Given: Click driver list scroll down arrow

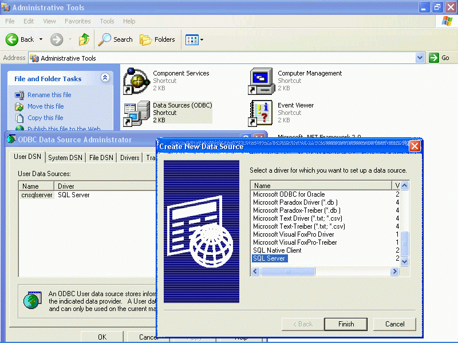Looking at the screenshot, I should click(x=405, y=261).
